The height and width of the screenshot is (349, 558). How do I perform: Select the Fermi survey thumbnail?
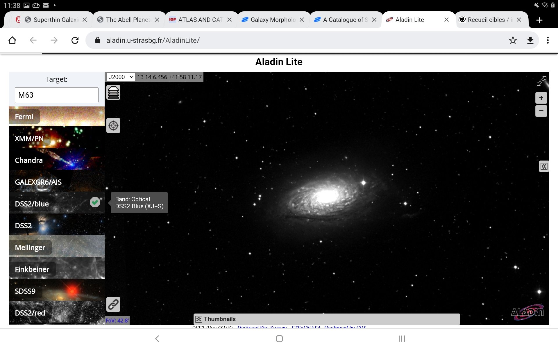pos(57,116)
